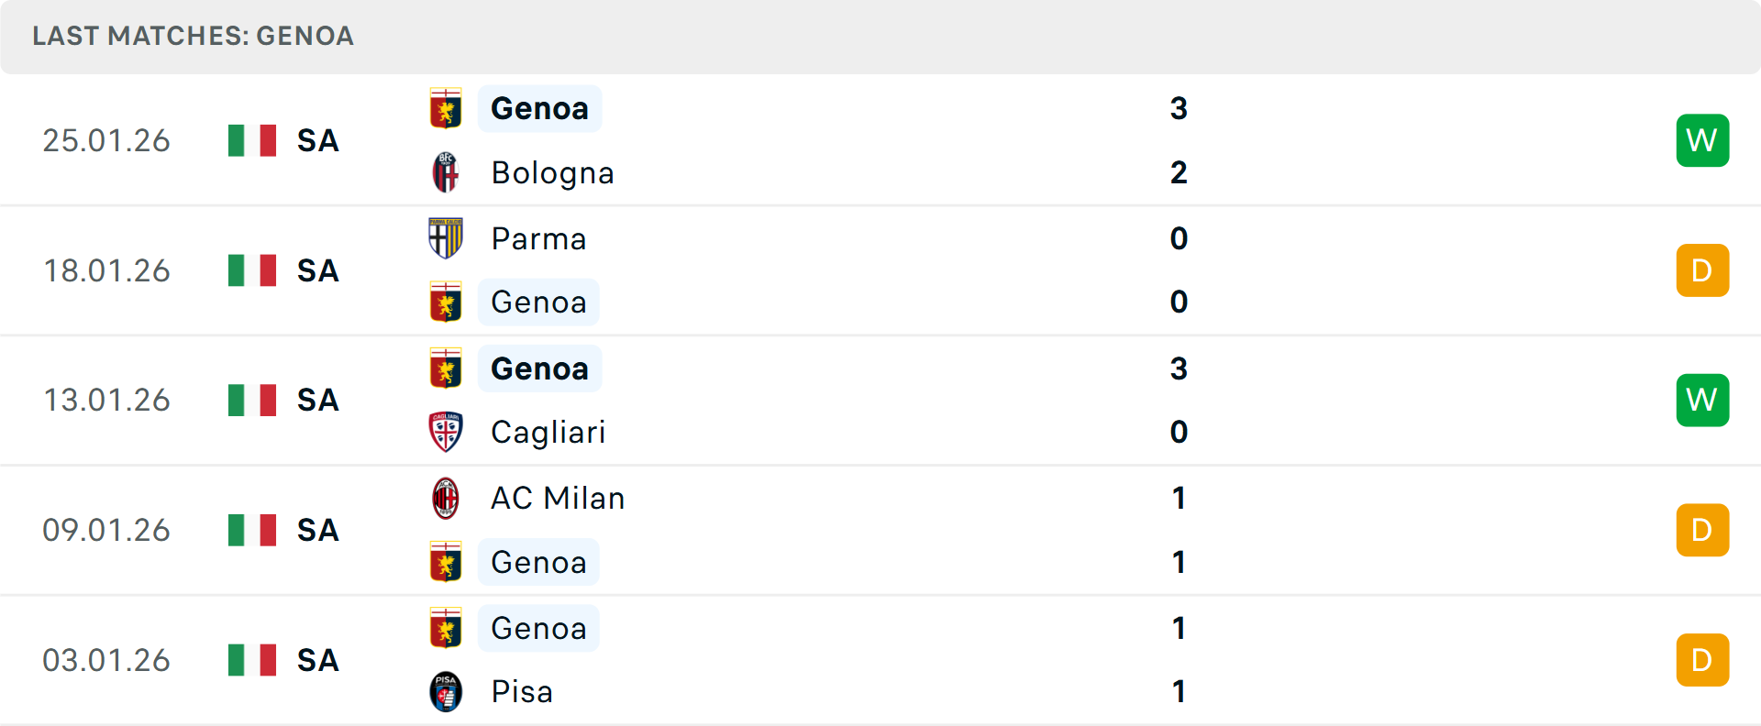This screenshot has width=1761, height=726.
Task: Open the highlighted Genoa team link in the top row
Action: 539,107
